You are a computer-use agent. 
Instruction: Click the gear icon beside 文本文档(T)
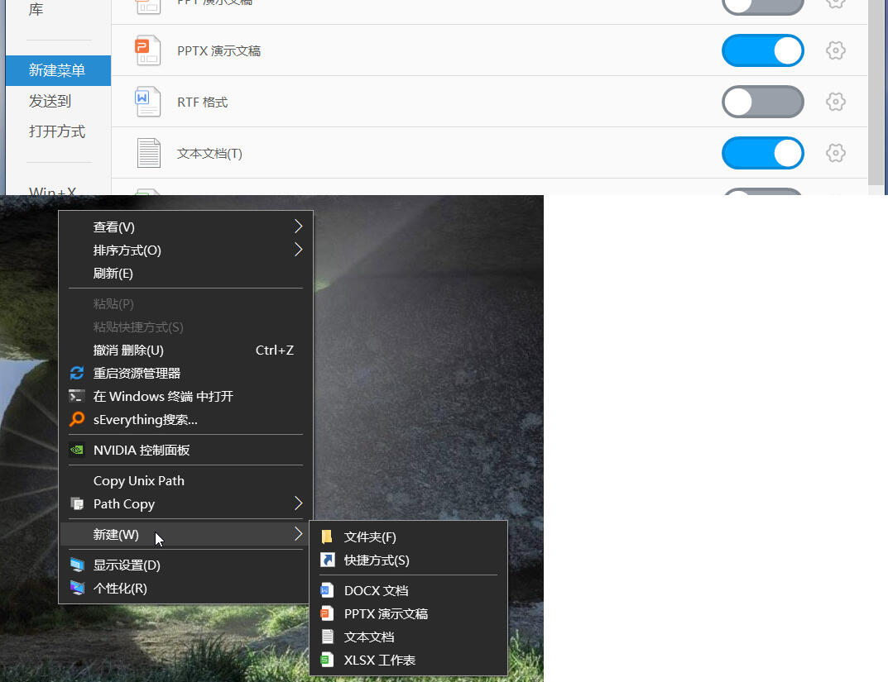[836, 153]
